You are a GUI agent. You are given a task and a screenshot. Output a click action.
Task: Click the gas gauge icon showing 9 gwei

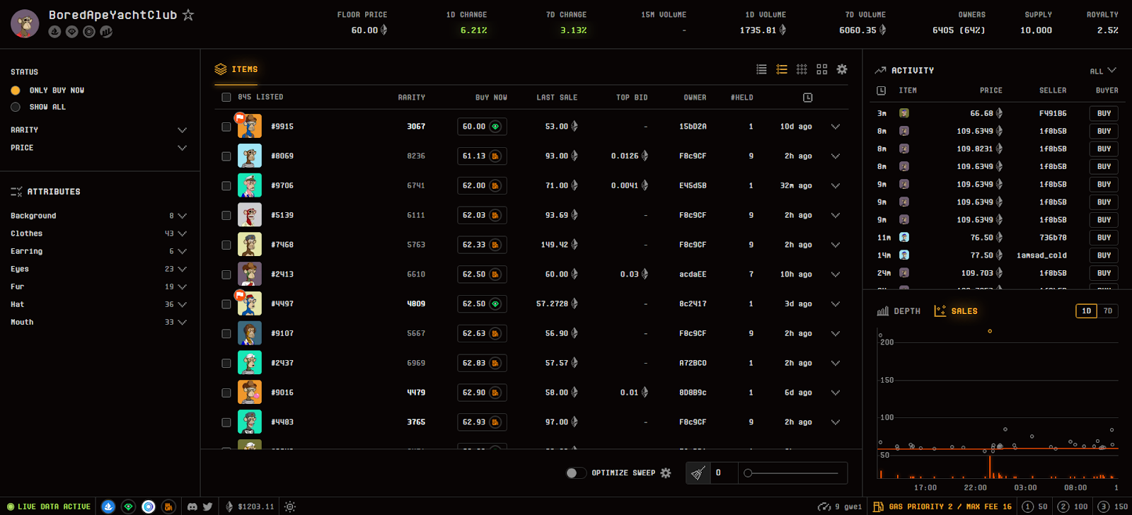coord(824,507)
